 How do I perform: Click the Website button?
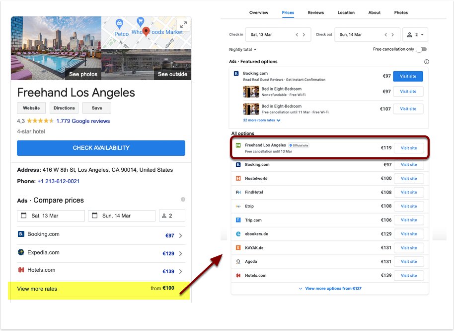click(x=31, y=108)
